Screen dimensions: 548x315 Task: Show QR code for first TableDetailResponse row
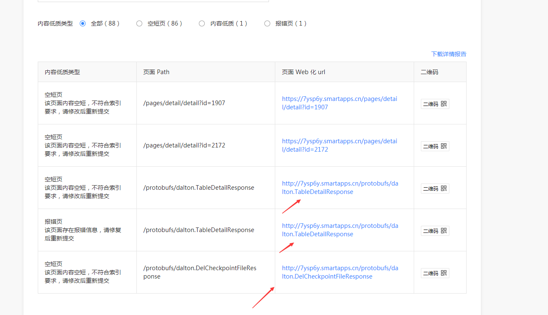tap(435, 188)
